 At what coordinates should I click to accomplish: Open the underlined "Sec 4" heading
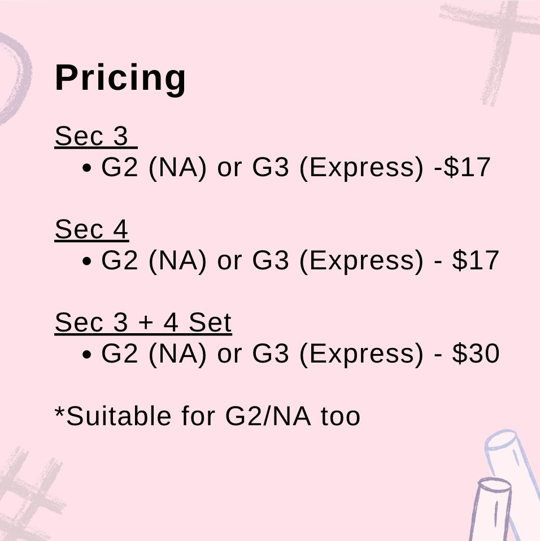tap(92, 230)
